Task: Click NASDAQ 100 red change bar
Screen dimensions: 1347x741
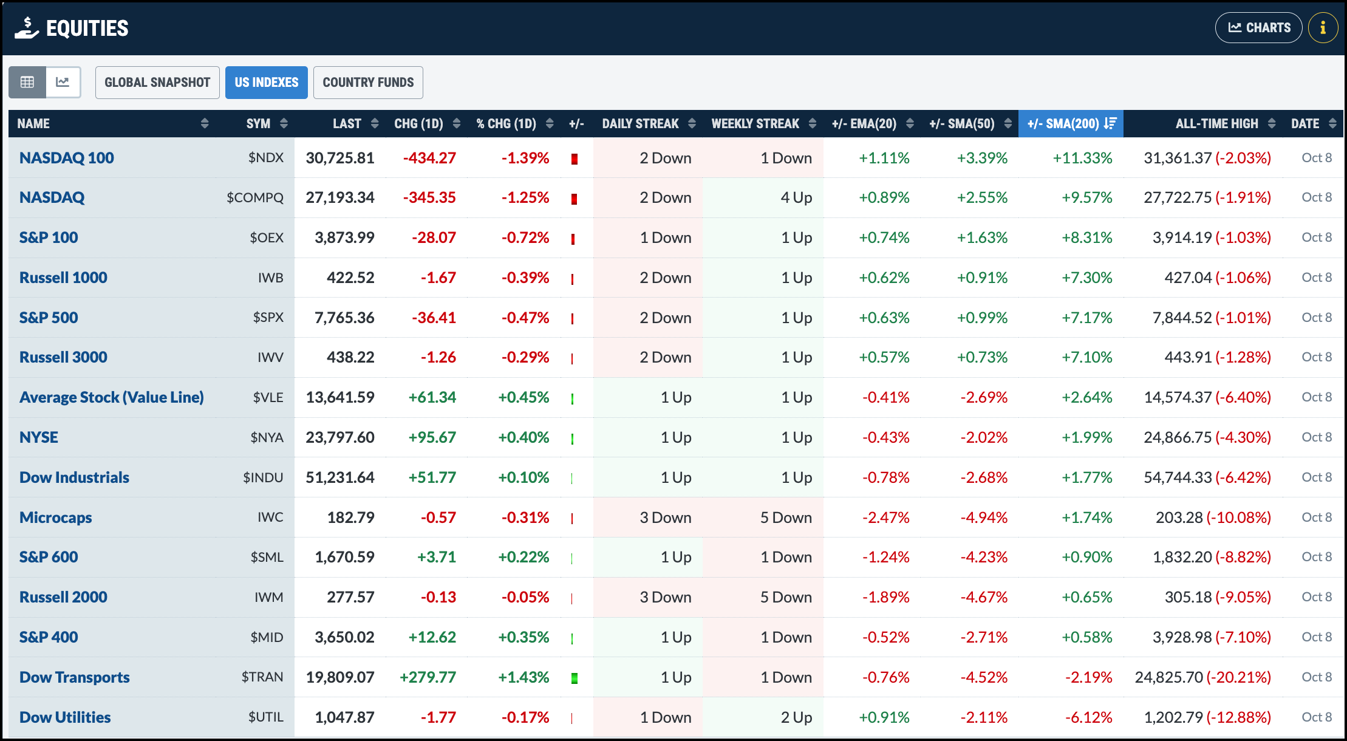Action: click(575, 159)
